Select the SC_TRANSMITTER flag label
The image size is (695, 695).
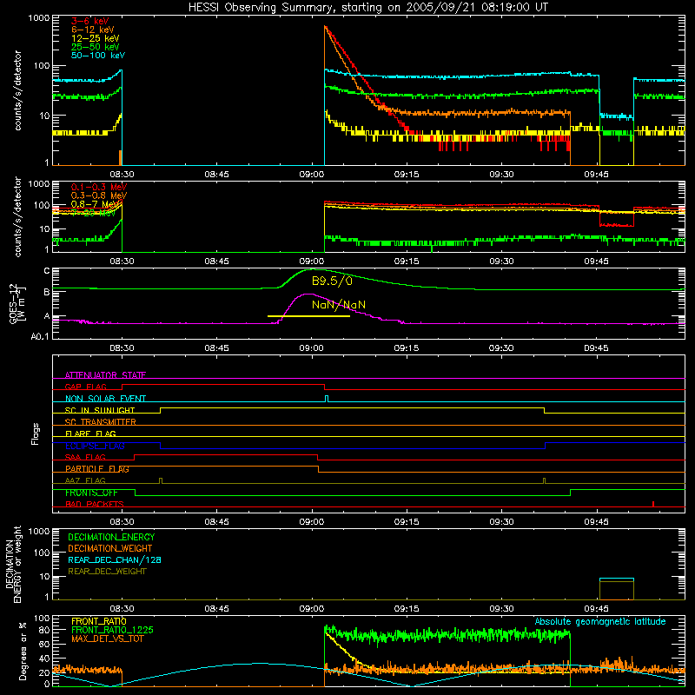click(x=101, y=422)
